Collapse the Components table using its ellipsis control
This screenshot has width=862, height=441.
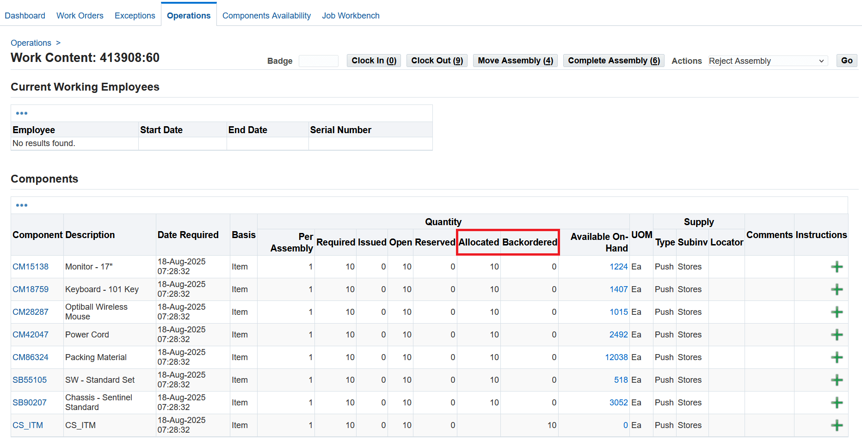pos(21,205)
